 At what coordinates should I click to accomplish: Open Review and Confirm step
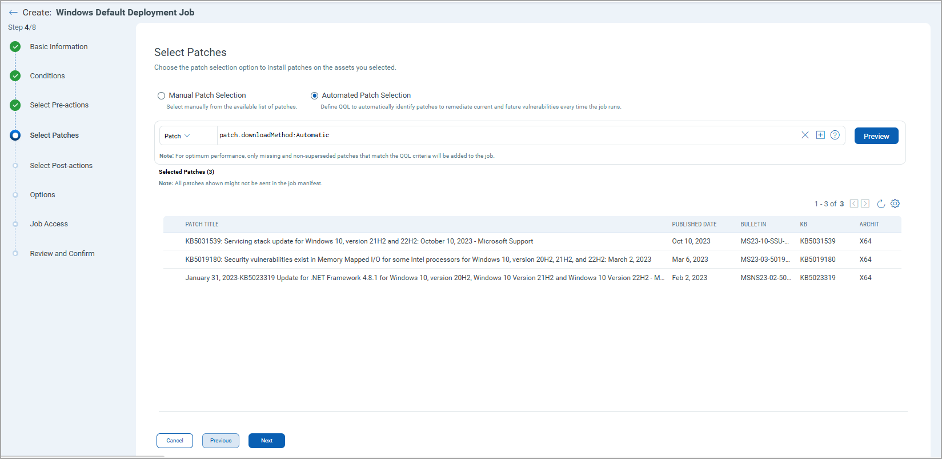[x=62, y=254]
